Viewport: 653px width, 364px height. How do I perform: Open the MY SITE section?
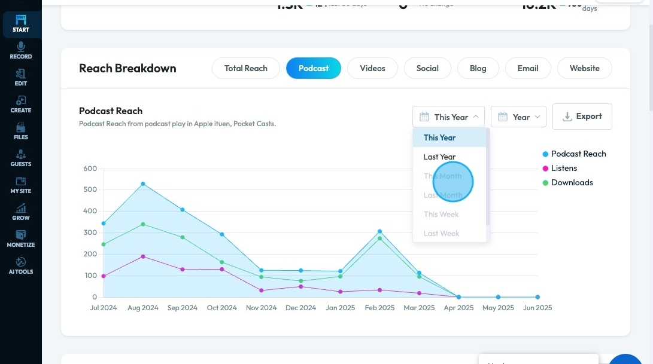point(21,185)
